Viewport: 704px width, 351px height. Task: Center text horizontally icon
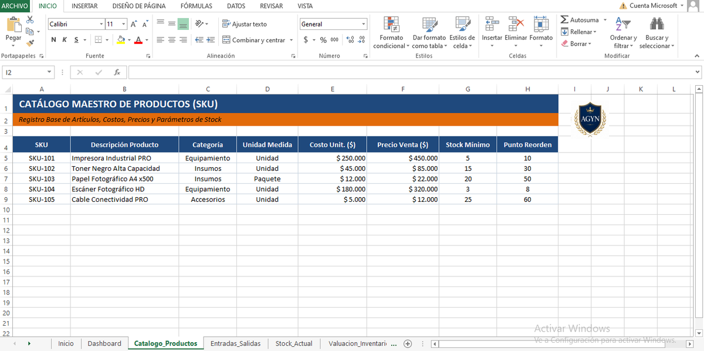point(171,40)
